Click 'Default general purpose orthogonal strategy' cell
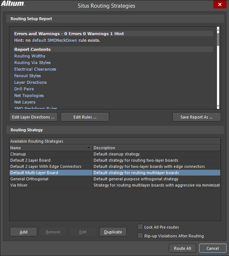The height and width of the screenshot is (256, 229). [x=157, y=179]
